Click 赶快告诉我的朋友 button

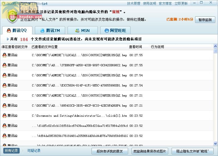click(110, 151)
